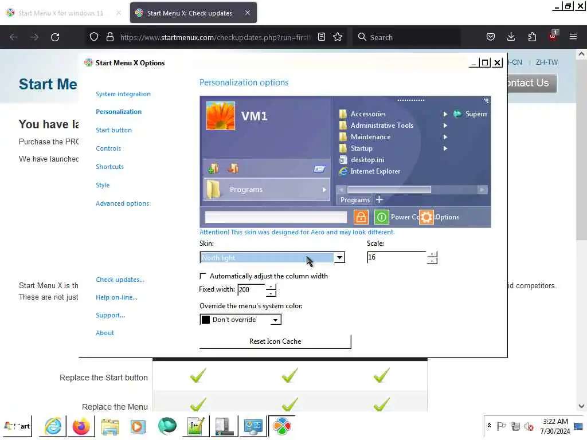The height and width of the screenshot is (440, 587).
Task: Decrease Fixed width with down arrow
Action: (x=271, y=293)
